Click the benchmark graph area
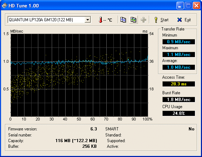The image size is (202, 157). pos(79,75)
